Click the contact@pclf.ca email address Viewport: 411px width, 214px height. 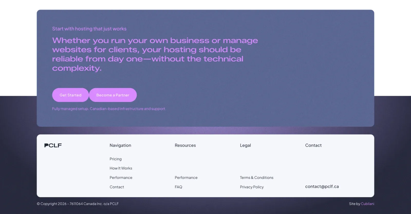(322, 187)
